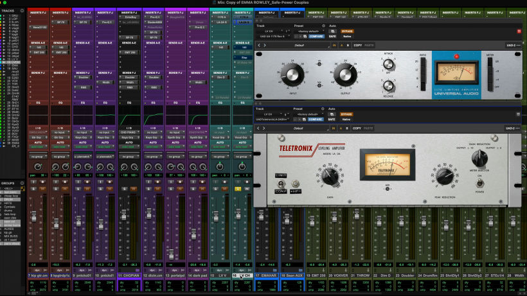Screen dimensions: 527x296
Task: Click Native button in 1176 window
Action: (347, 36)
